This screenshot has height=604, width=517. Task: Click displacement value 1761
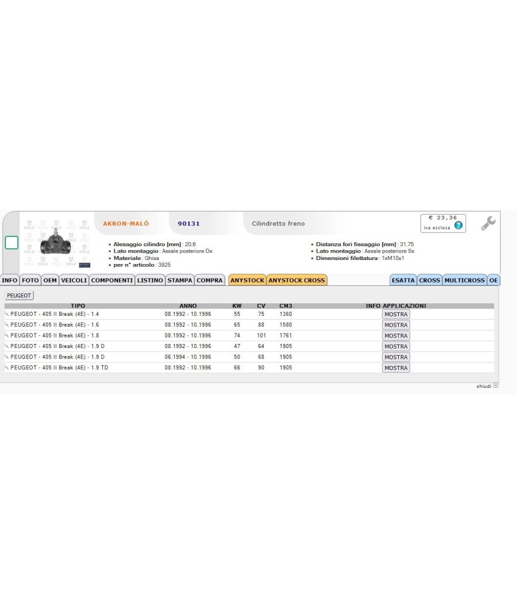tap(286, 335)
